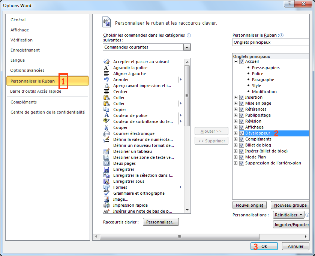Viewport: 315px width, 256px height.
Task: Click the floppy disk icon for Enregistrer
Action: click(106, 169)
